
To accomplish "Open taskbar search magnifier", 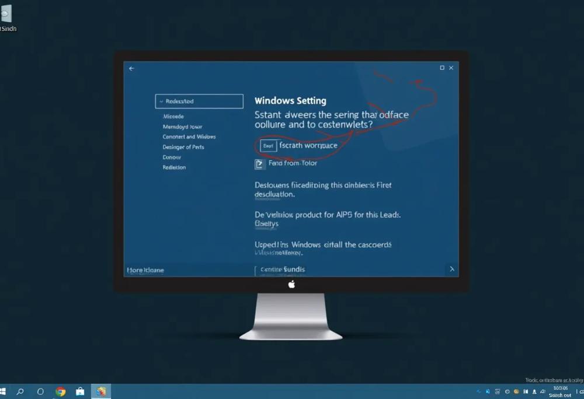I will [20, 391].
